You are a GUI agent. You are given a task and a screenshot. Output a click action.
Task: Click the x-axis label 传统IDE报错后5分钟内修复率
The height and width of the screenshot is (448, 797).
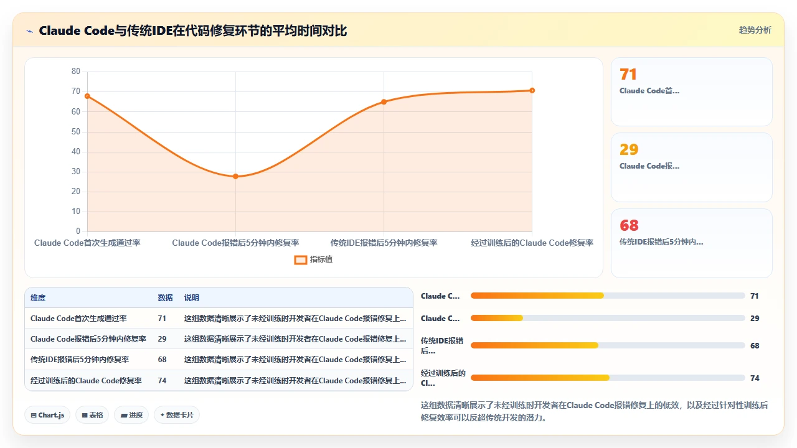click(x=384, y=243)
